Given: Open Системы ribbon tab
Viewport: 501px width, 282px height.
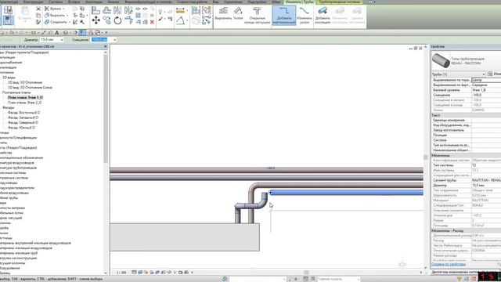Looking at the screenshot, I should tap(56, 2).
